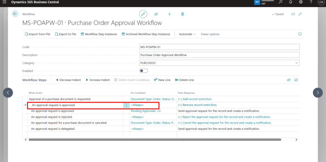Open Archived Workflow Step Instances
The image size is (326, 162).
(x=146, y=34)
